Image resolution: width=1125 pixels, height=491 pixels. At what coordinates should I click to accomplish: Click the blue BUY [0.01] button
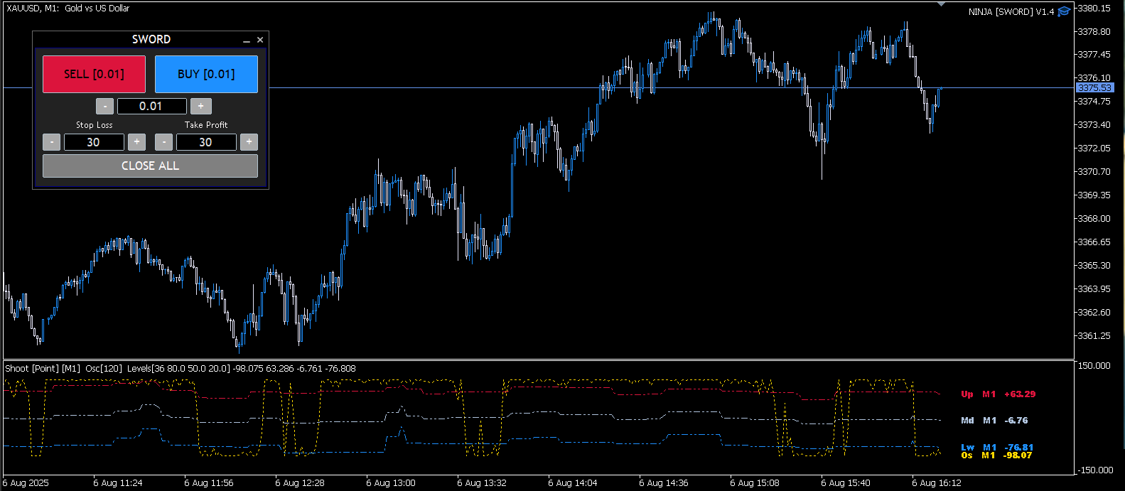point(206,74)
